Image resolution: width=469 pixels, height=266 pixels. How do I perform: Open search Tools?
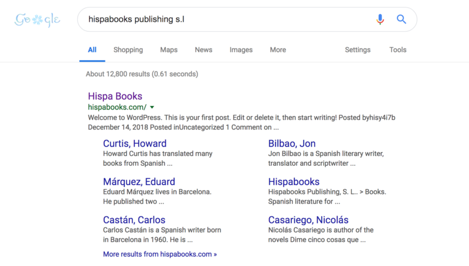click(397, 50)
